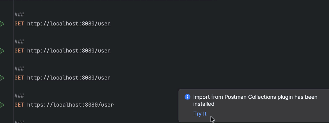Run the first GET localhost request

click(2, 24)
